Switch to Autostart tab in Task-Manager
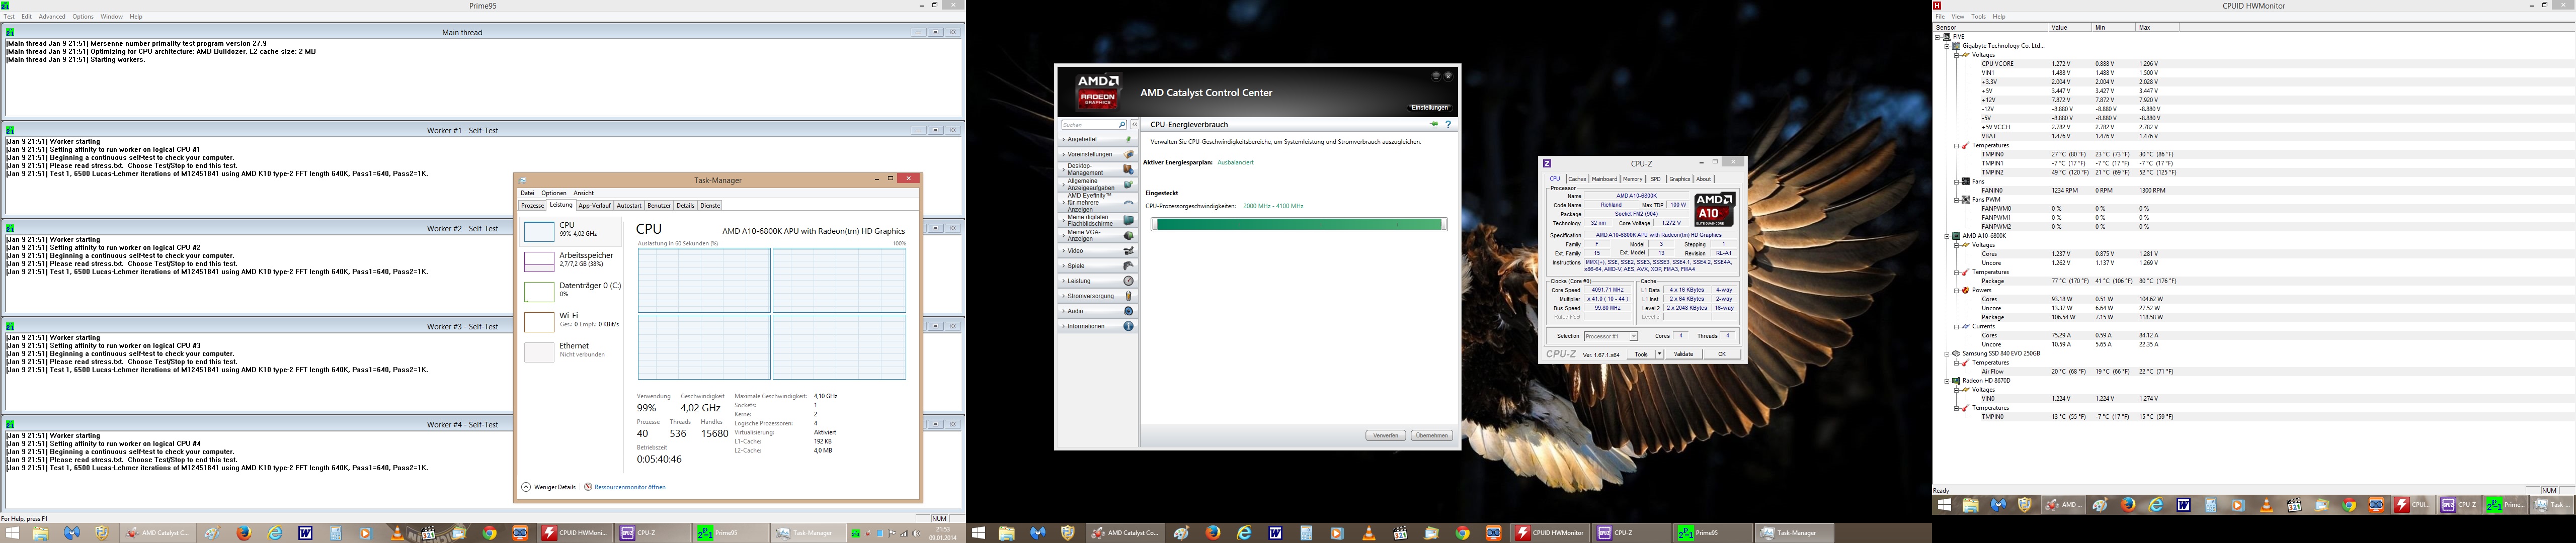Viewport: 2576px width, 543px height. coord(629,206)
